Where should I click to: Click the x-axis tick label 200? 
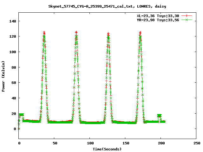click(x=161, y=143)
